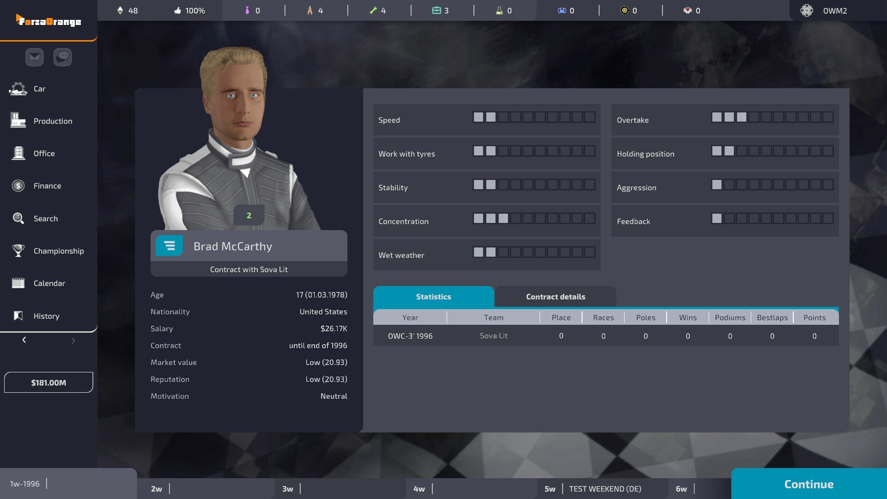
Task: Click Continue button to advance
Action: [809, 483]
